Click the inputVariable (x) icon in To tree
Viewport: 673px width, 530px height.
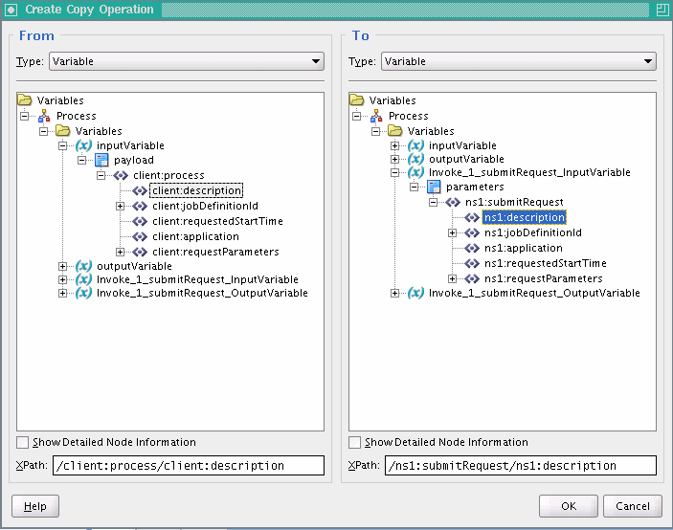pyautogui.click(x=415, y=145)
